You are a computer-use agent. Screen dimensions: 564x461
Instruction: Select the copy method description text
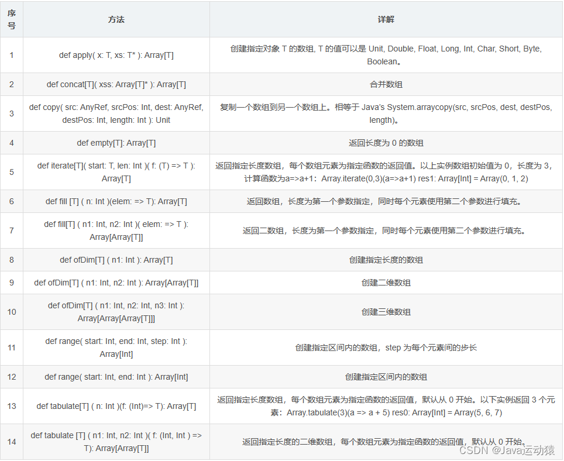point(386,113)
